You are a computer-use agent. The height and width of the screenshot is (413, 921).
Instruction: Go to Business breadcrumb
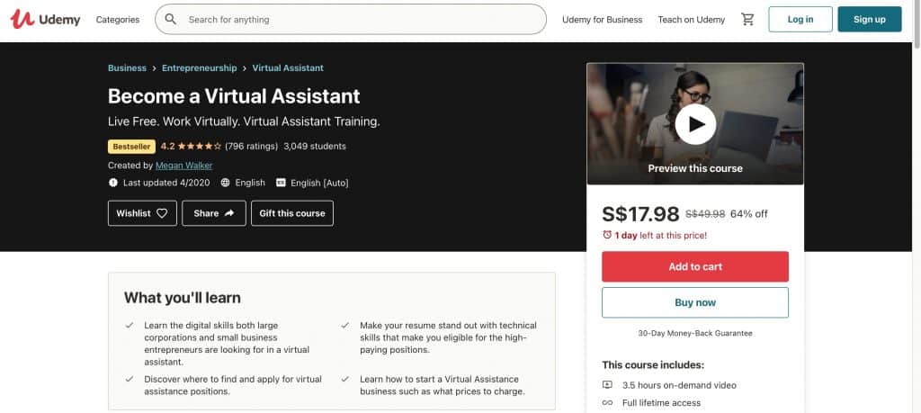127,68
